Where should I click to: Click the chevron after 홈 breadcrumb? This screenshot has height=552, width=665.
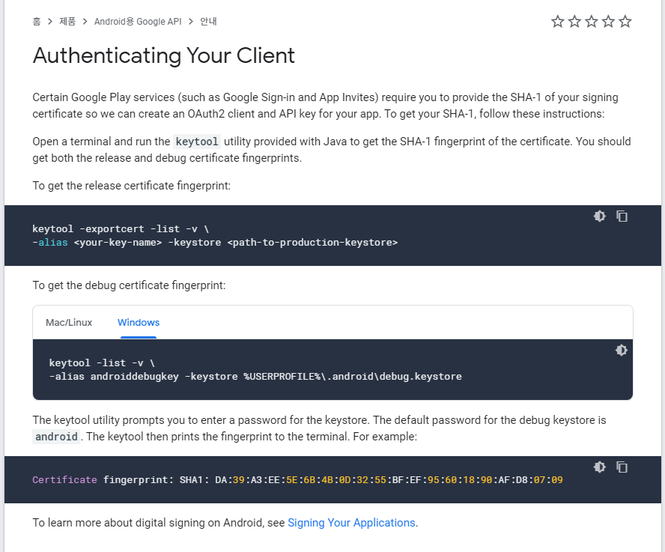[50, 21]
